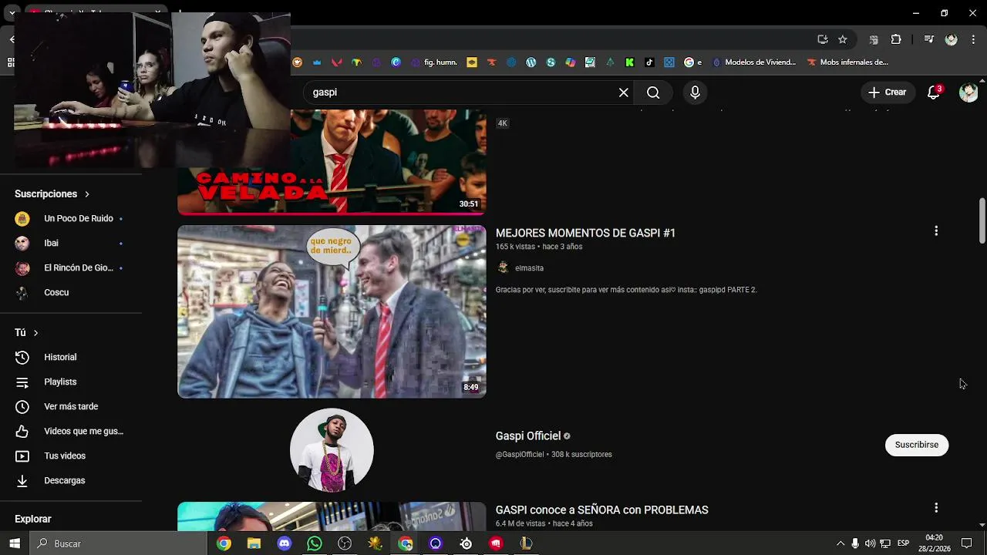Open the Windows notification center
The image size is (987, 555).
(x=967, y=543)
